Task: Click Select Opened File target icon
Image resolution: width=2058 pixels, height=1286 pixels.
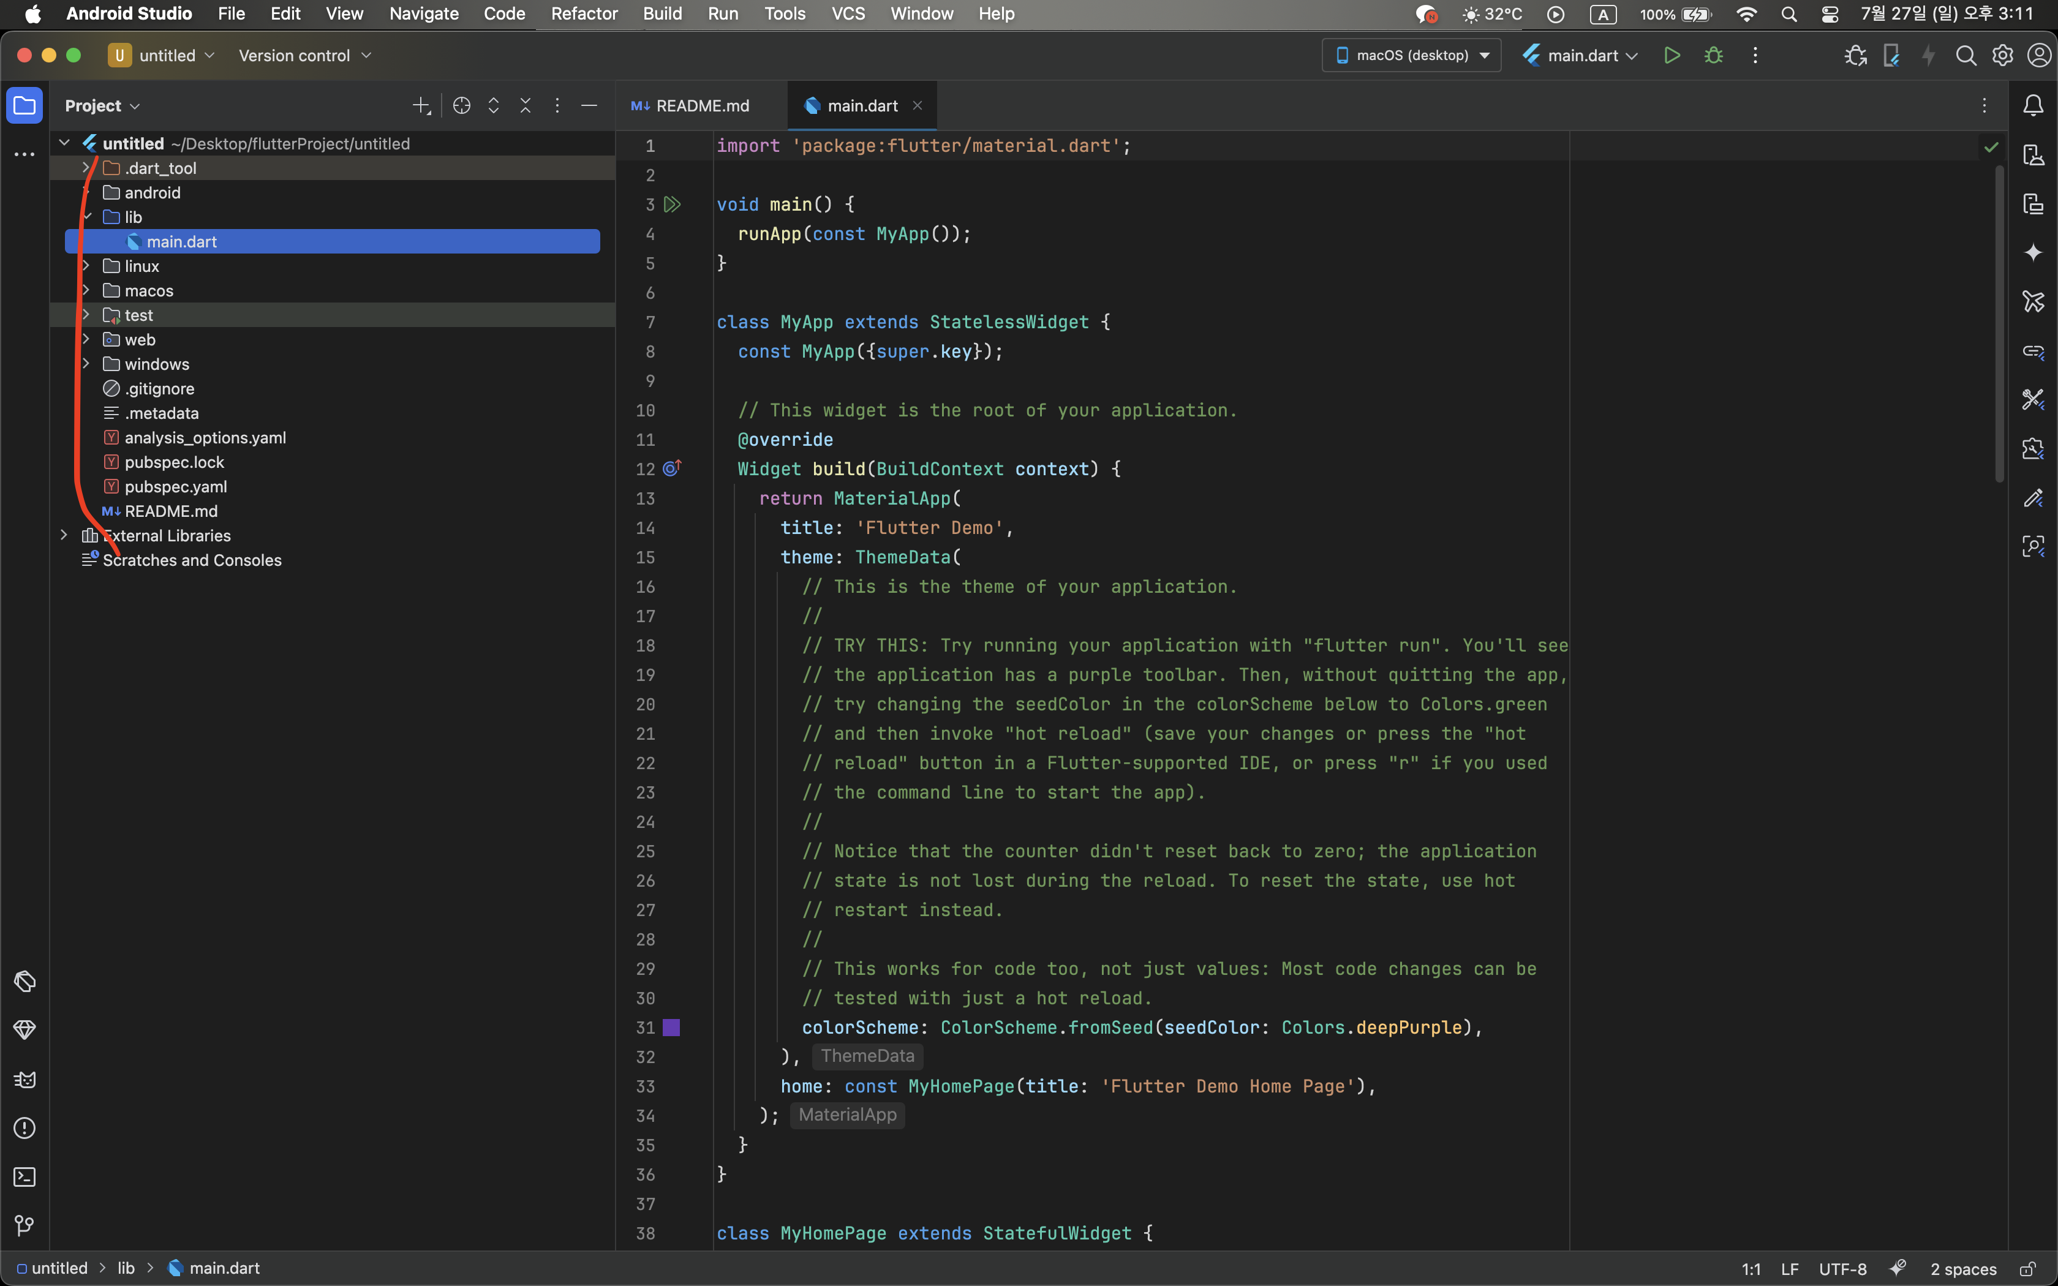Action: point(462,105)
